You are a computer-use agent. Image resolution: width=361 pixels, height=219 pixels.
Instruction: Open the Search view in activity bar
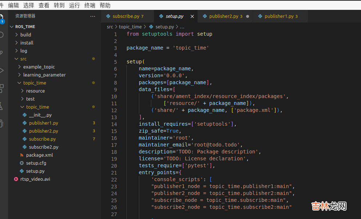[x=1, y=35]
